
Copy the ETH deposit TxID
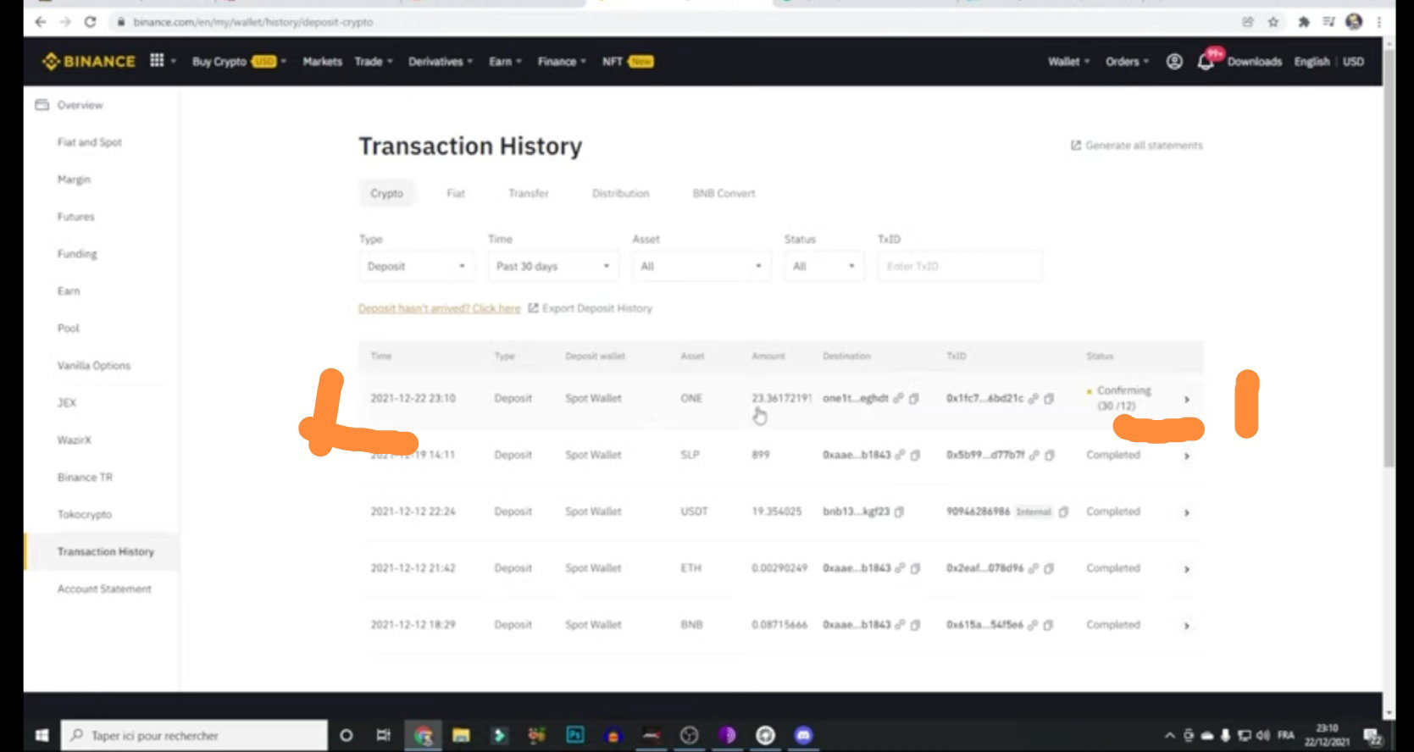click(1049, 569)
